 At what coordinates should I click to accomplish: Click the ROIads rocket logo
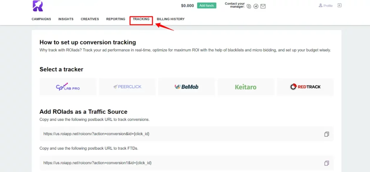coord(38,6)
